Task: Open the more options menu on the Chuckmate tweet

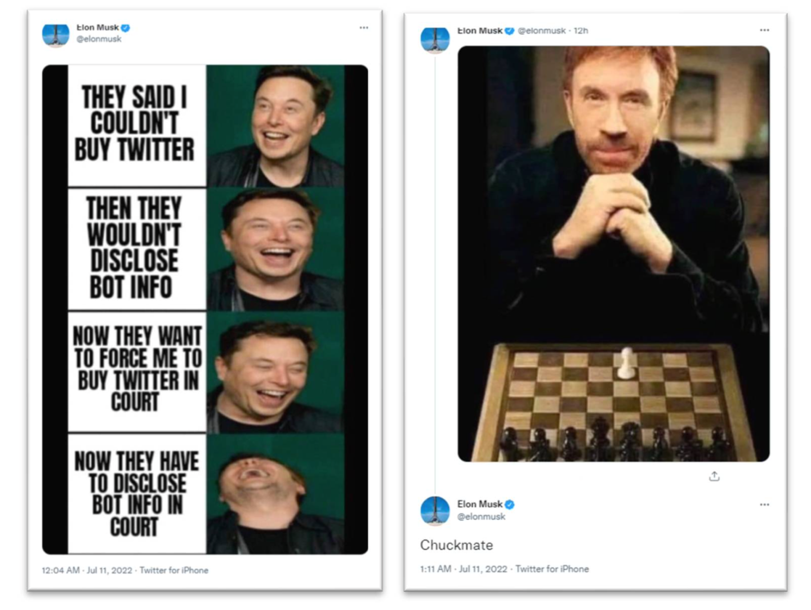Action: 764,505
